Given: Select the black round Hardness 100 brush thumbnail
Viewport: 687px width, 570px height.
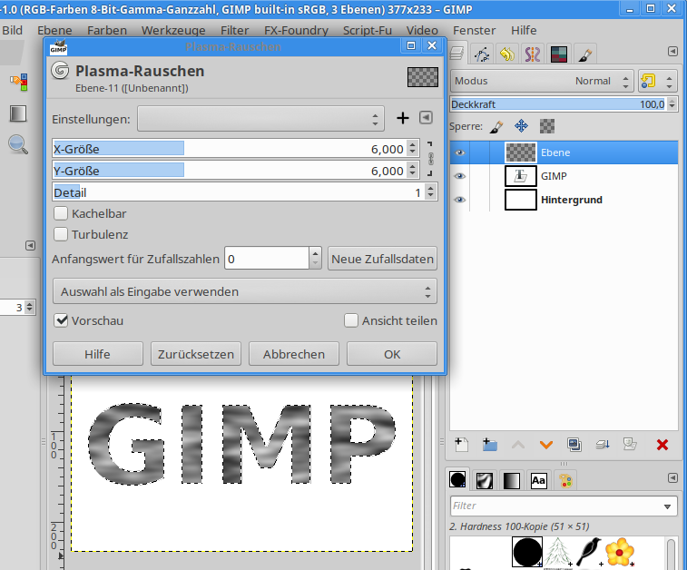Looking at the screenshot, I should [527, 552].
